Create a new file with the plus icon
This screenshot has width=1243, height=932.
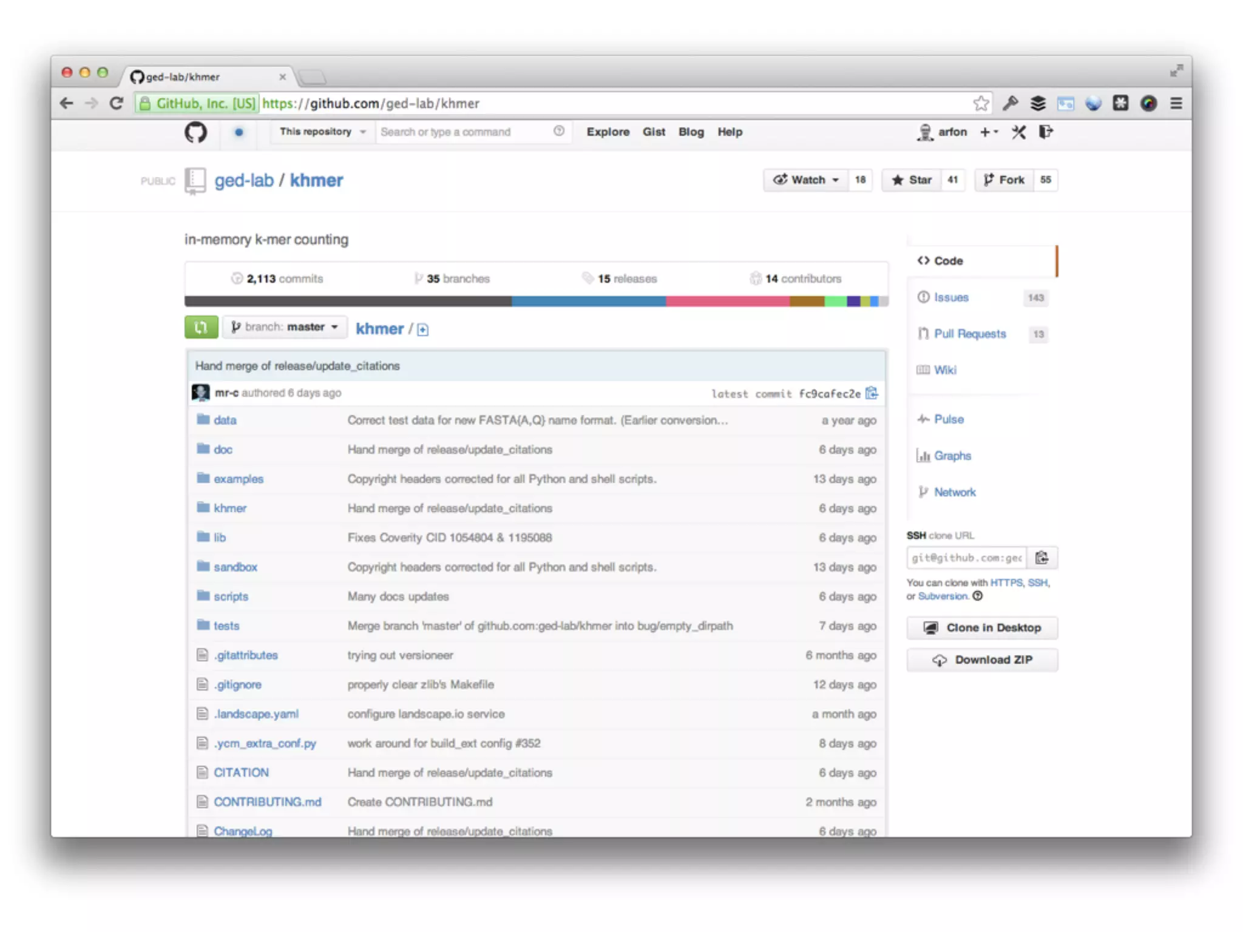[423, 329]
